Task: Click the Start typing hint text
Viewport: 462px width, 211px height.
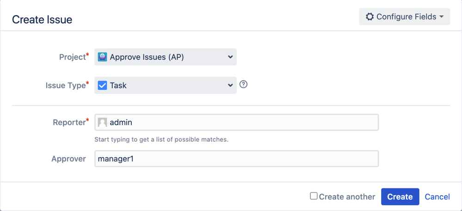Action: click(161, 139)
